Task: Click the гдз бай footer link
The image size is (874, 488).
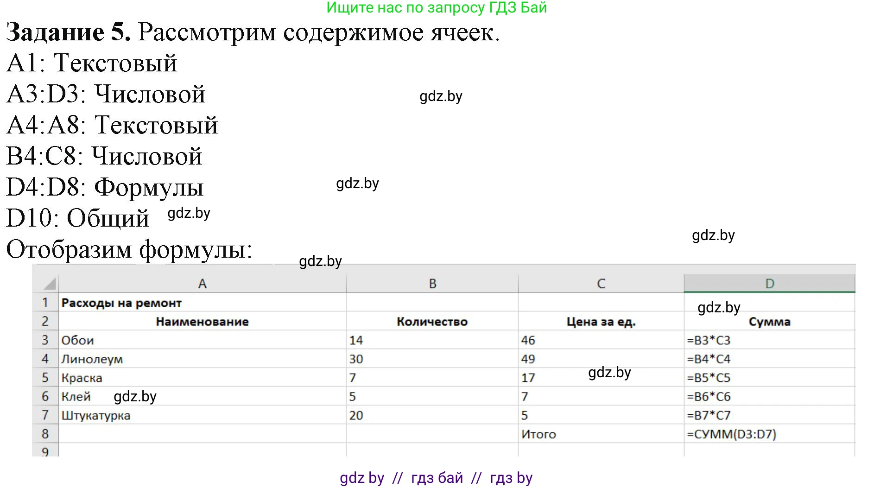Action: coord(438,477)
